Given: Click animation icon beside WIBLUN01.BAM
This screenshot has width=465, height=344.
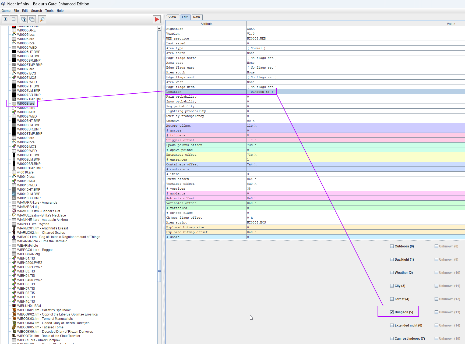Looking at the screenshot, I should point(14,306).
